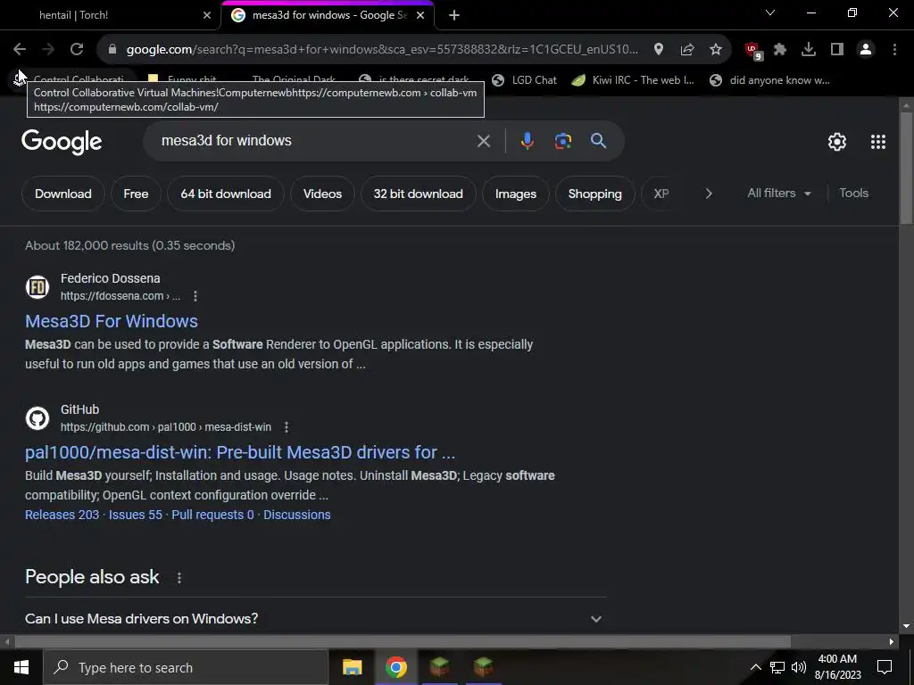
Task: Open the Google apps grid
Action: pos(878,142)
